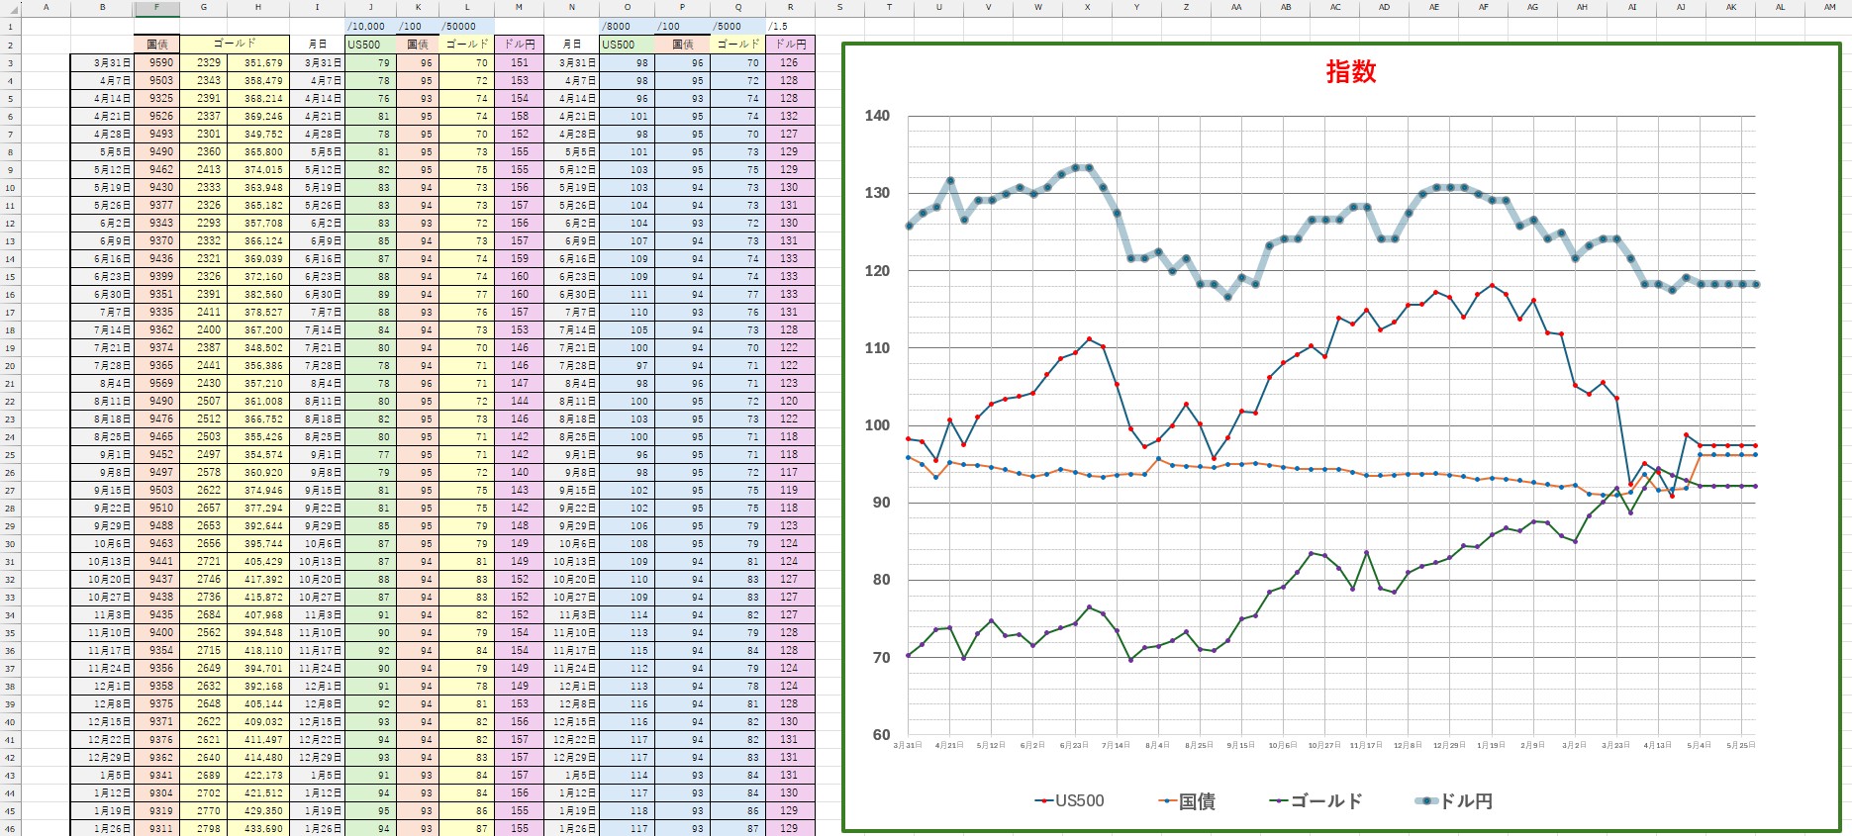Click the 国債 header cell in column K

[x=418, y=45]
